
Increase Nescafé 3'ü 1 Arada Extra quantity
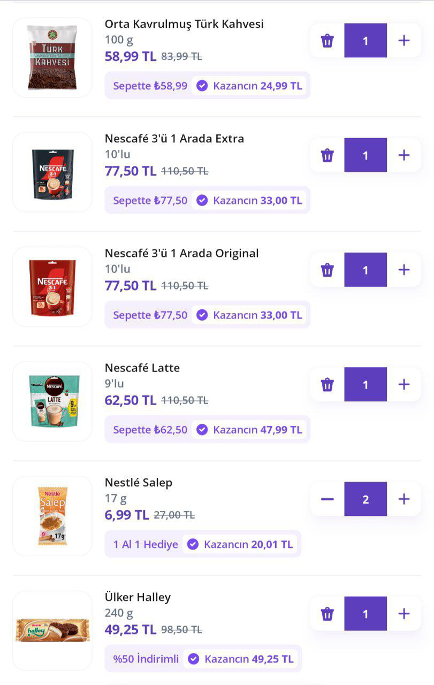(404, 155)
